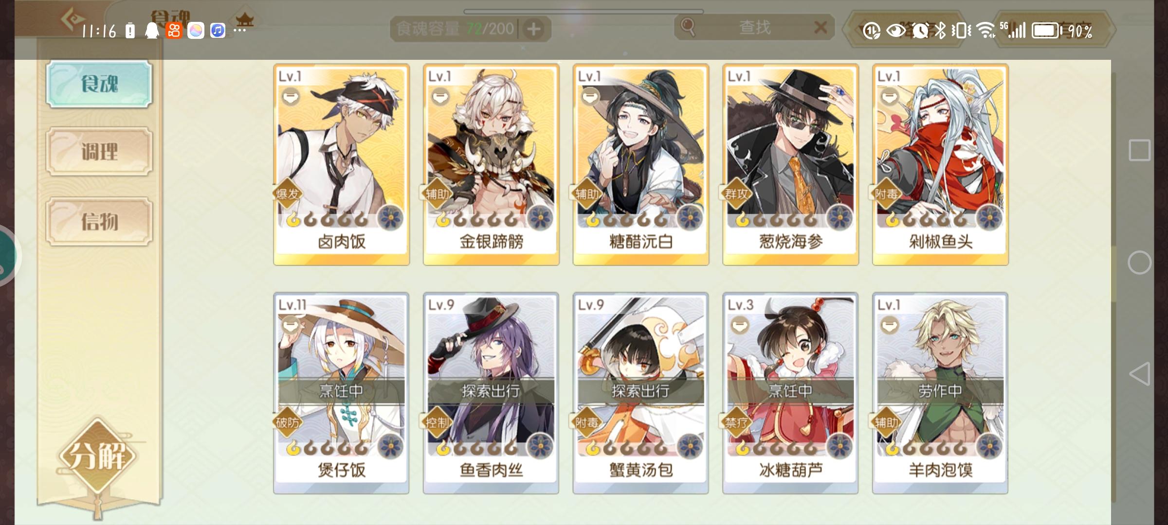1168x525 pixels.
Task: Toggle the bowl marker on 金银蹄膀 card
Action: 440,97
